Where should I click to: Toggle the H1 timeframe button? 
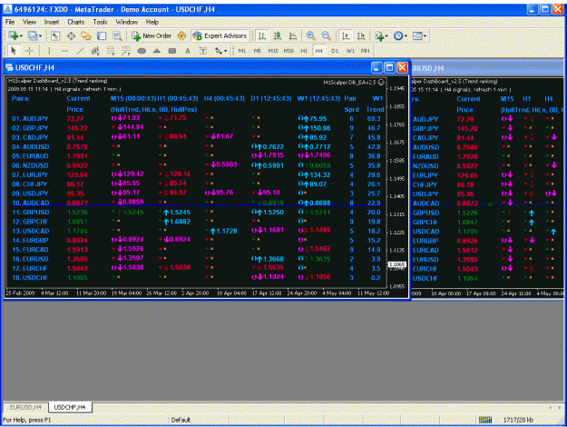(x=304, y=51)
